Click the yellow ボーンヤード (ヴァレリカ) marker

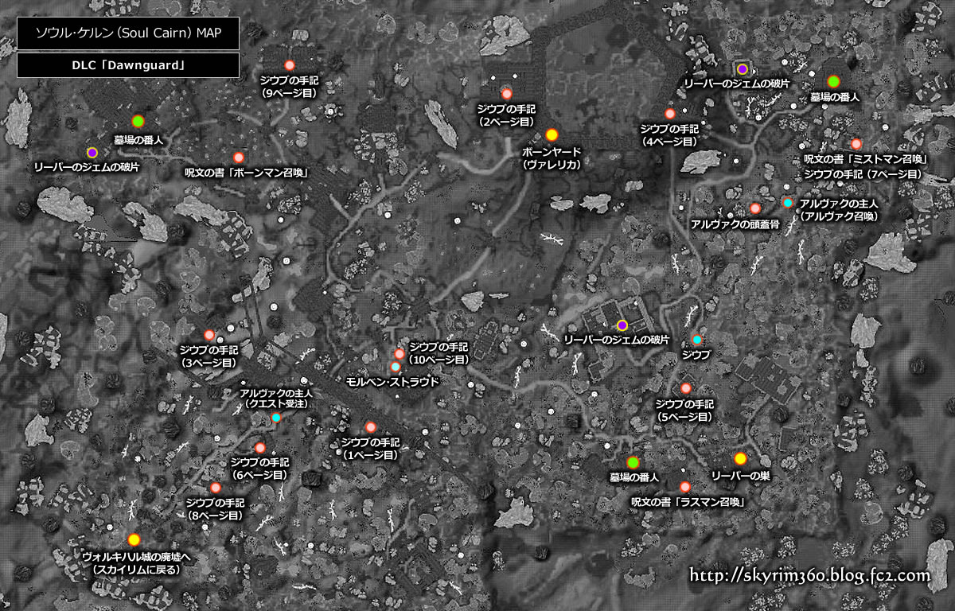point(552,134)
